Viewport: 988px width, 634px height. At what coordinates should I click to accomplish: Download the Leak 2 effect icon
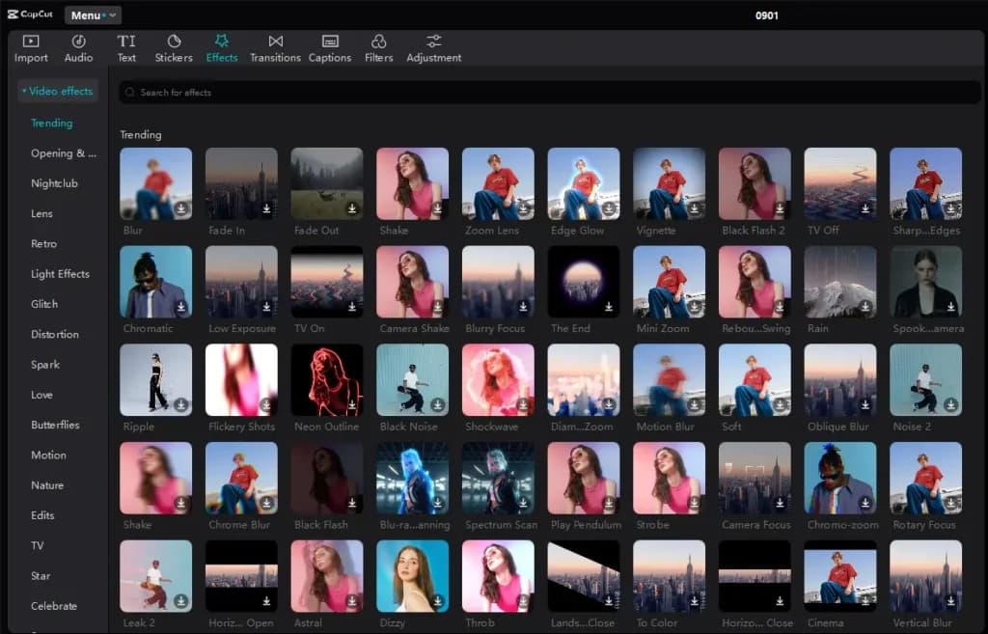[x=181, y=600]
